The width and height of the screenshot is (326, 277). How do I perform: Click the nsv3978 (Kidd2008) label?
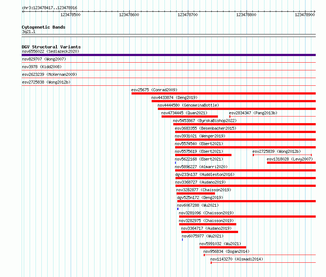42,67
